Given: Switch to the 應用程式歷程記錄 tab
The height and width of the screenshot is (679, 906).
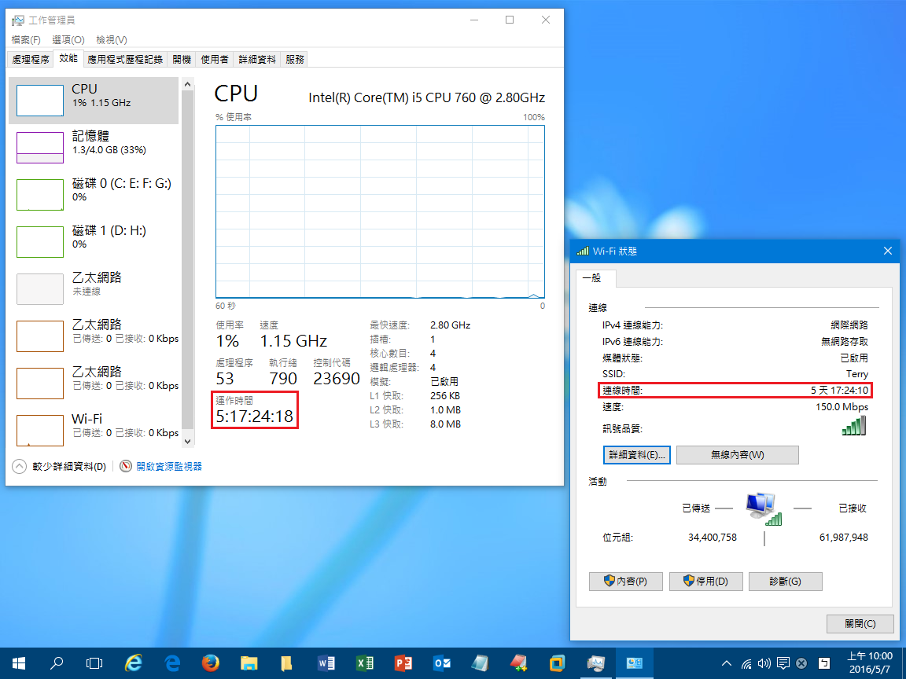Looking at the screenshot, I should pos(125,60).
